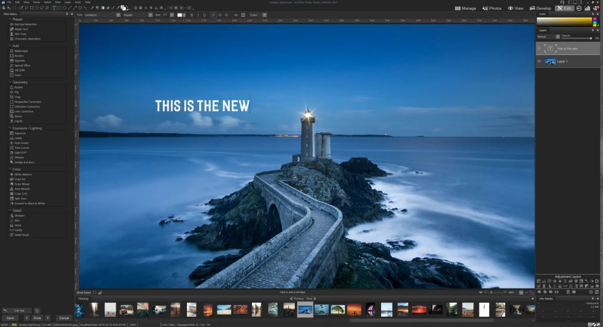Open Chromatic Aberration filter
The height and width of the screenshot is (327, 603).
(25, 39)
